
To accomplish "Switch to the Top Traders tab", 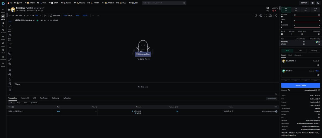I will [x=44, y=98].
